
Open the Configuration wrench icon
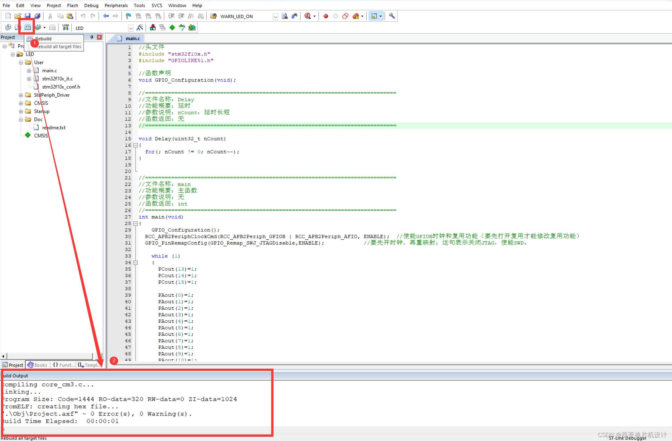(392, 16)
